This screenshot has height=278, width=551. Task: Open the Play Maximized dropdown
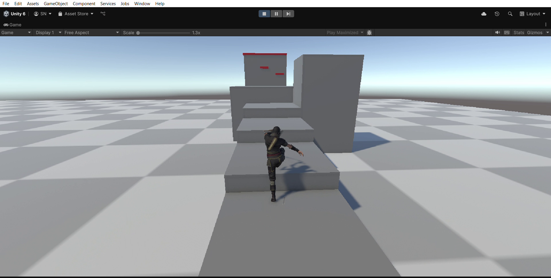pos(345,32)
